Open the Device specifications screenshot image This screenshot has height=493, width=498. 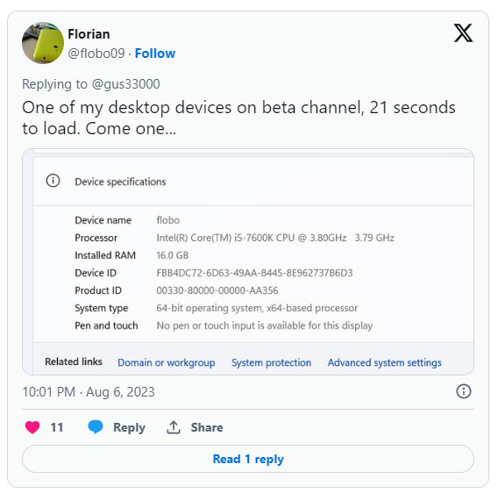pyautogui.click(x=248, y=262)
